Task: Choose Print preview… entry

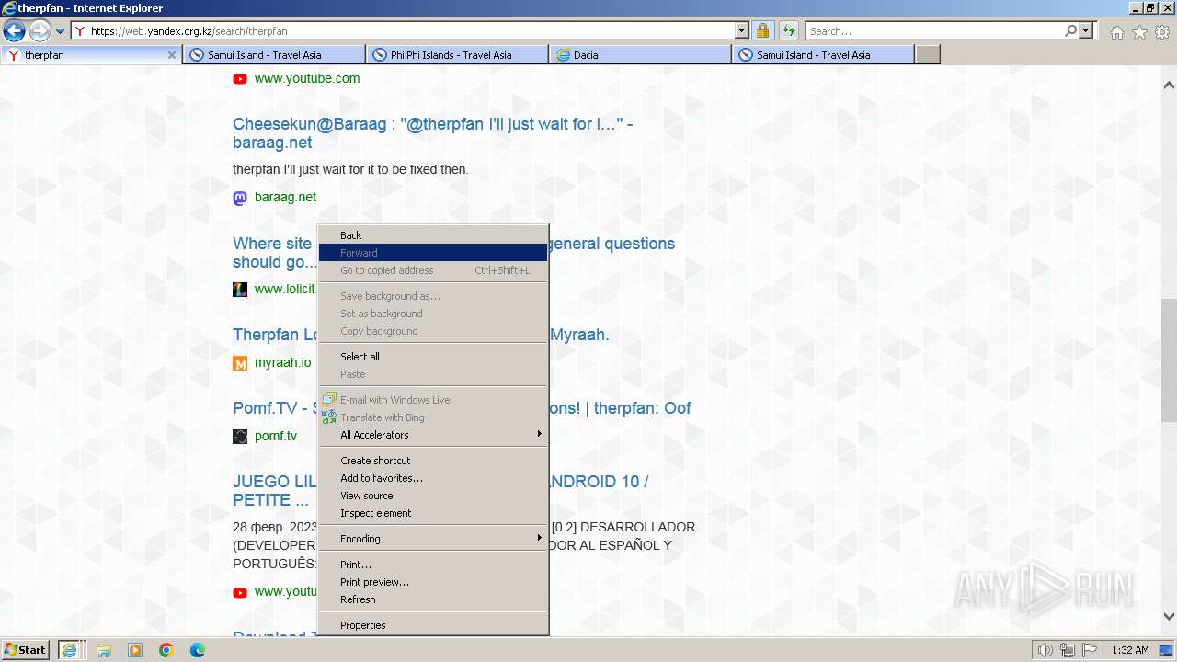Action: [x=433, y=582]
